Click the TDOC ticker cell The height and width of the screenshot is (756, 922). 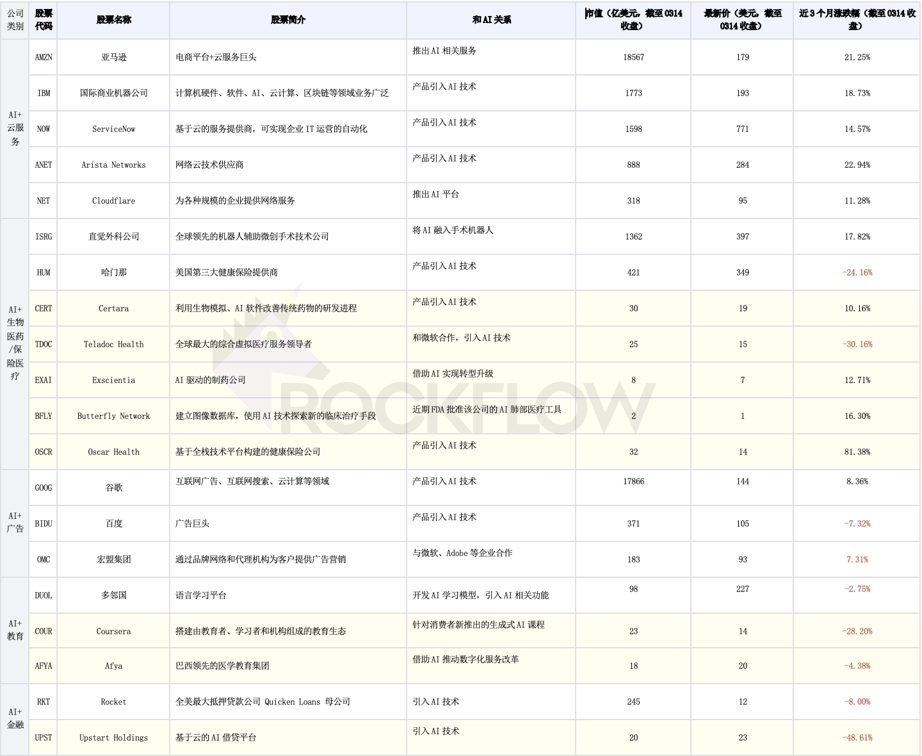pos(44,344)
